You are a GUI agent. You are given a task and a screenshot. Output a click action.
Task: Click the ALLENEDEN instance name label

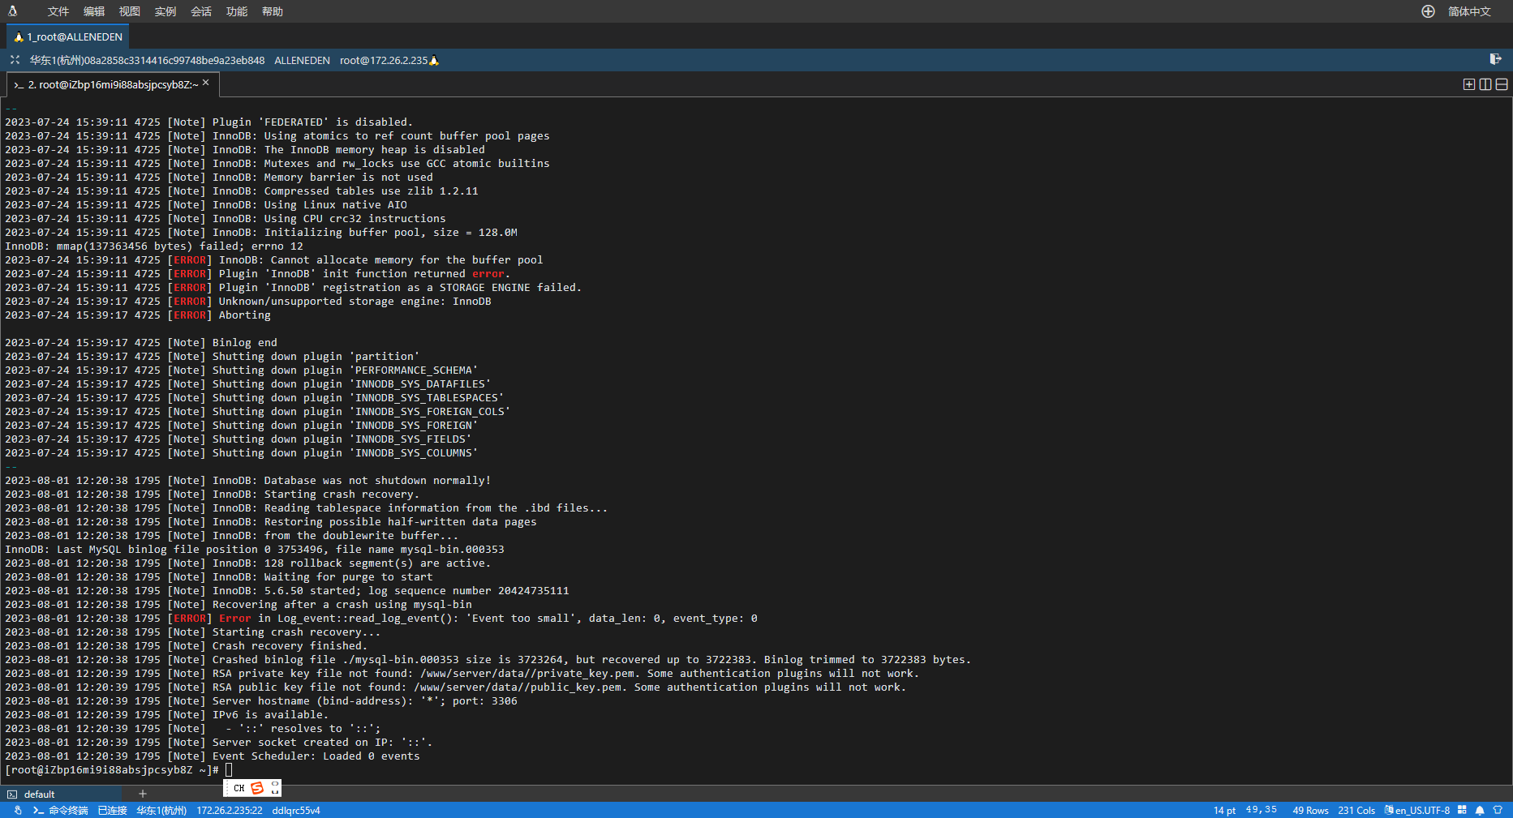[302, 60]
